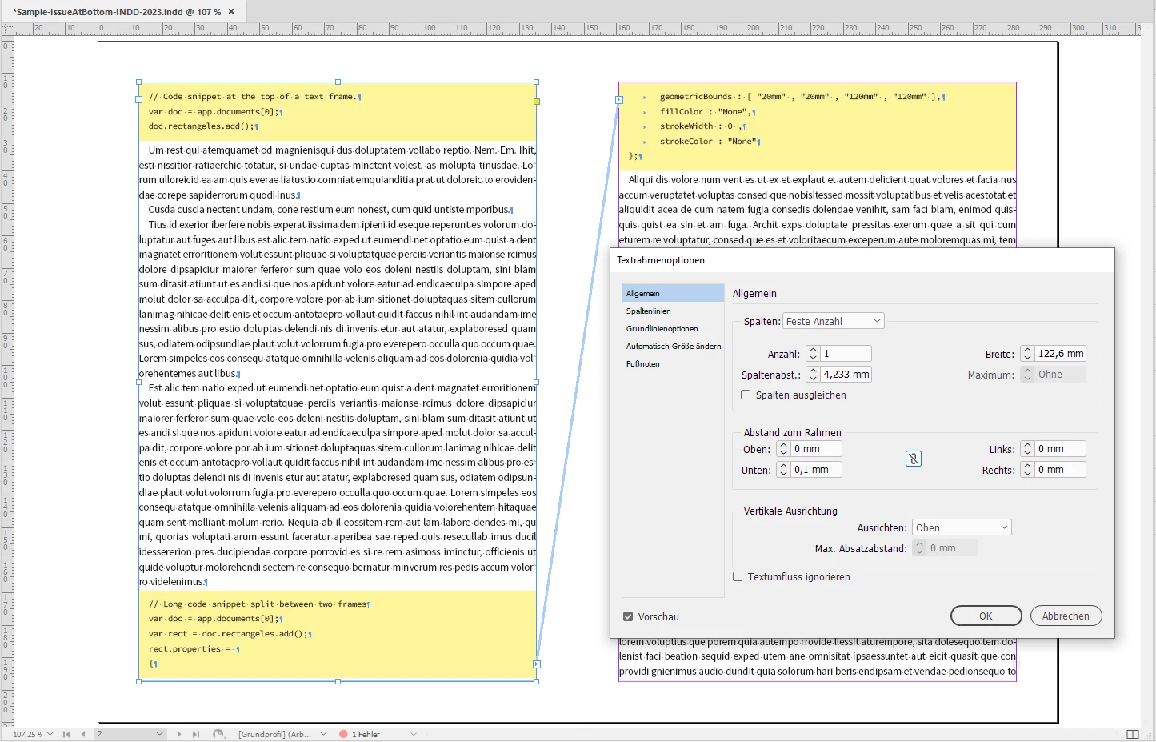This screenshot has height=742, width=1156.
Task: Click the 'Abstand zum Rahmen' group label
Action: 792,432
